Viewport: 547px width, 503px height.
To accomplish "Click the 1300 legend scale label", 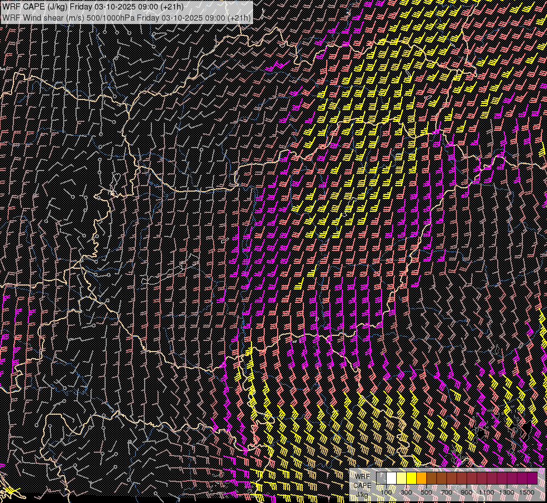I will pyautogui.click(x=507, y=492).
